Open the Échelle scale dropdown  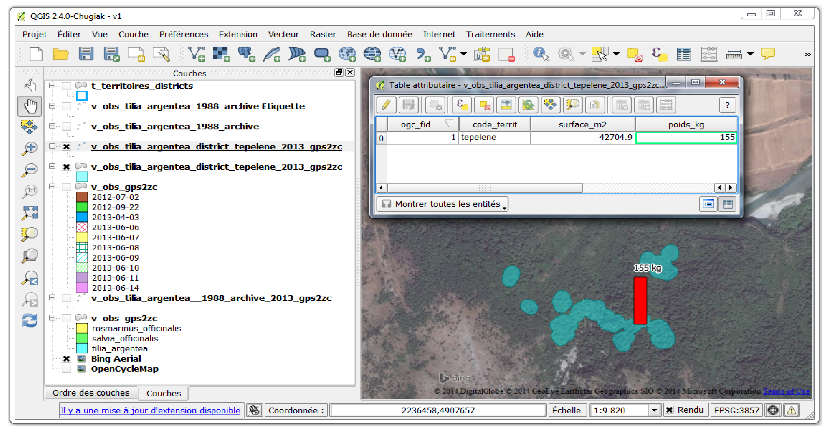coord(654,410)
